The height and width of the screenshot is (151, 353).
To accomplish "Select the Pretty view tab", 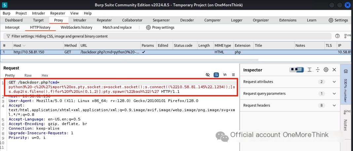I will tap(10, 75).
